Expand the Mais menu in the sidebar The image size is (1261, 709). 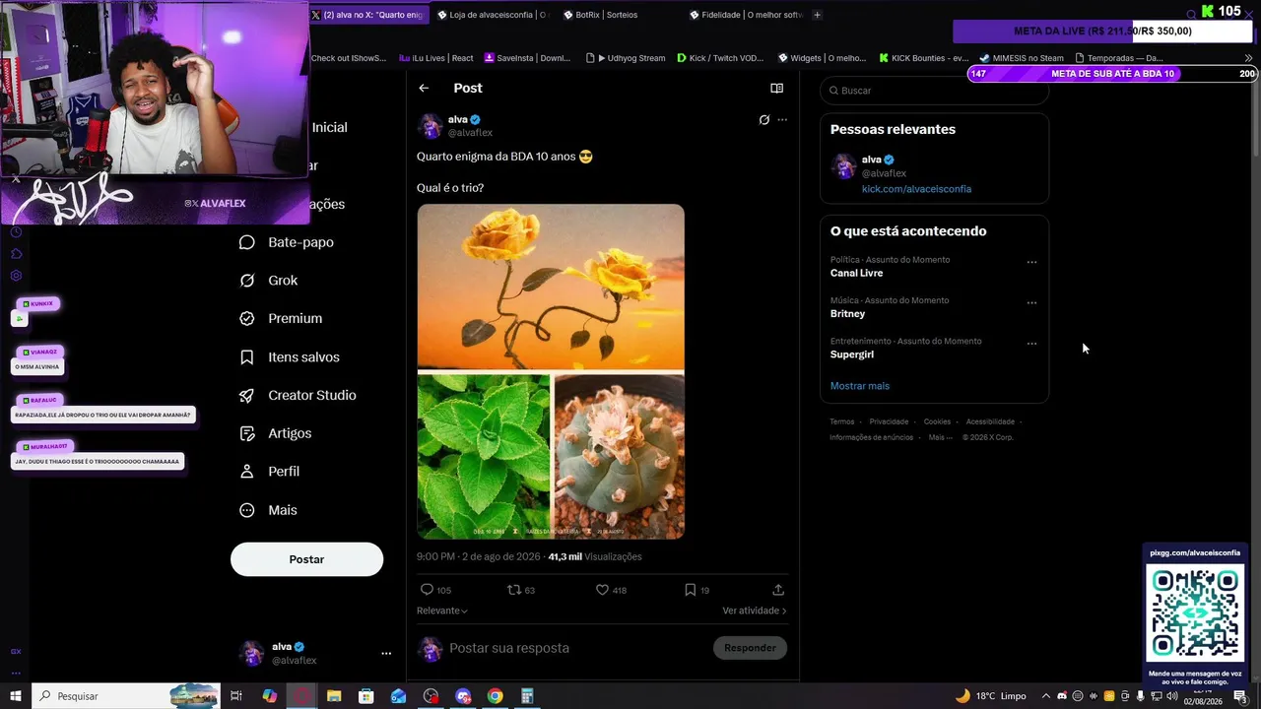pos(268,510)
